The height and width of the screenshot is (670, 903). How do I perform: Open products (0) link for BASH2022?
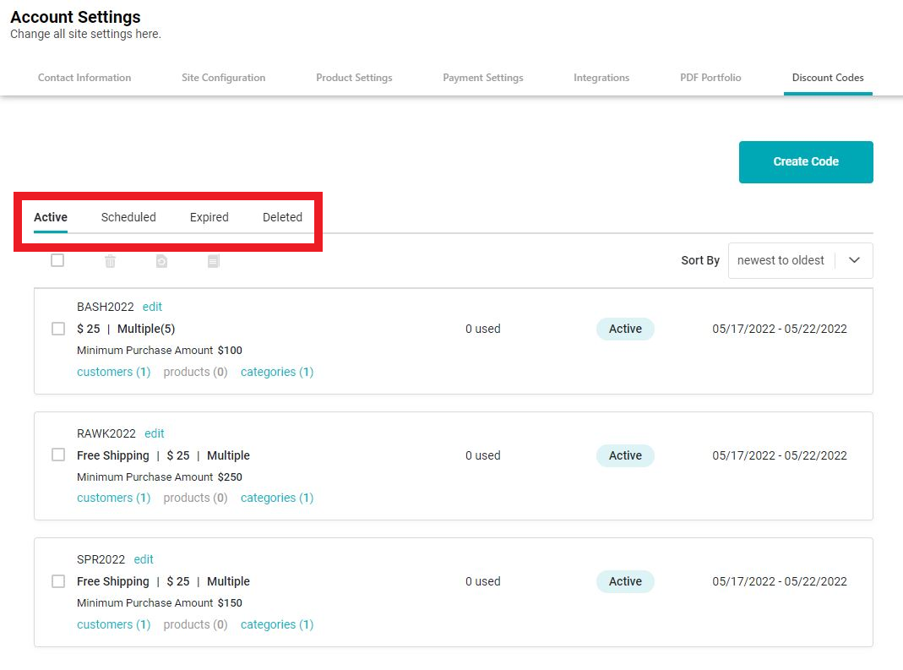(x=195, y=372)
